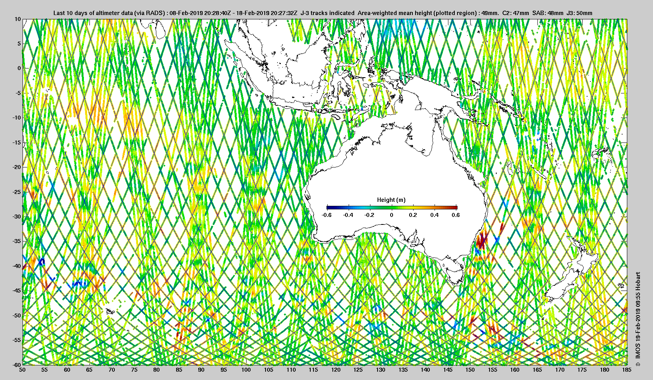Click longitude axis label "130"

point(381,370)
